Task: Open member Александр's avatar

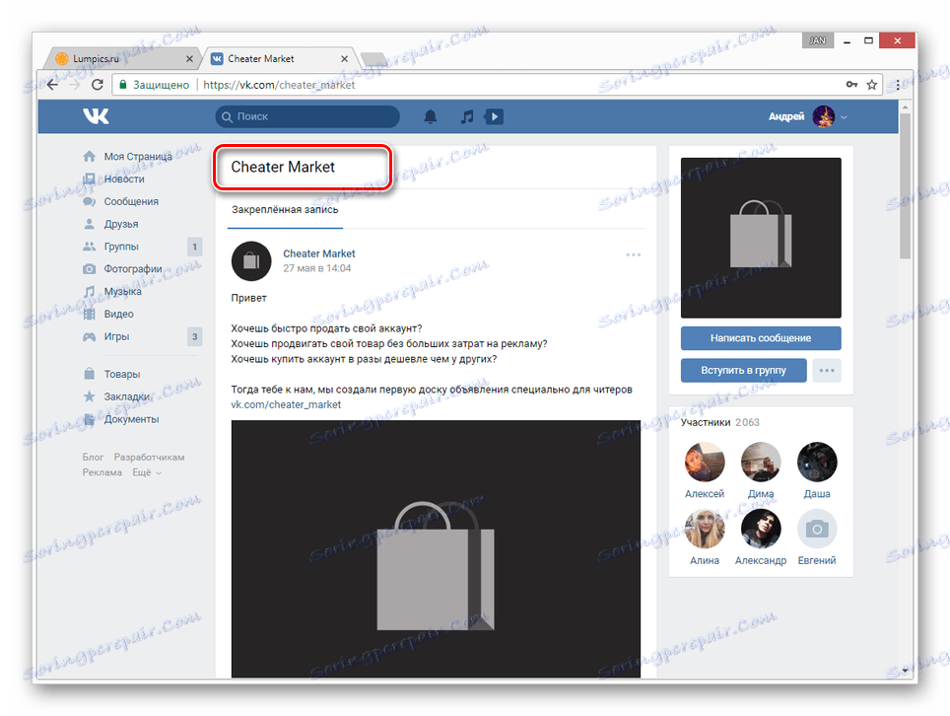Action: pos(761,529)
